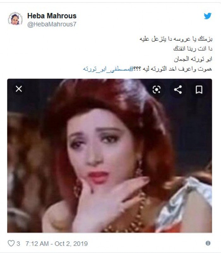
Task: Click the Twitter bird logo
Action: [x=207, y=16]
